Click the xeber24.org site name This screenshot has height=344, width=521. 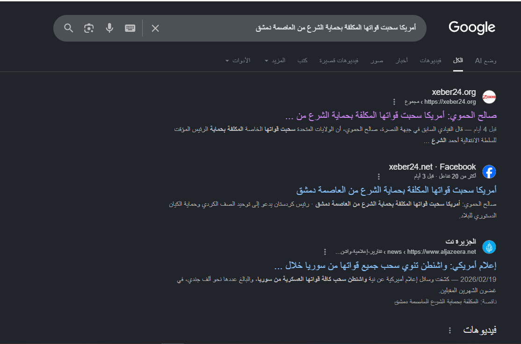[x=454, y=92]
